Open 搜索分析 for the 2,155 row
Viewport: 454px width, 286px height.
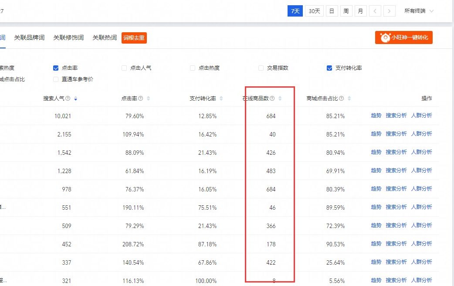pos(396,134)
